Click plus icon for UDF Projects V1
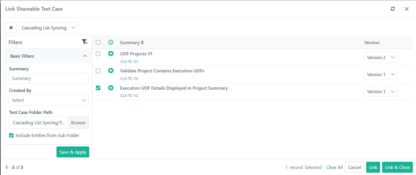 (111, 54)
